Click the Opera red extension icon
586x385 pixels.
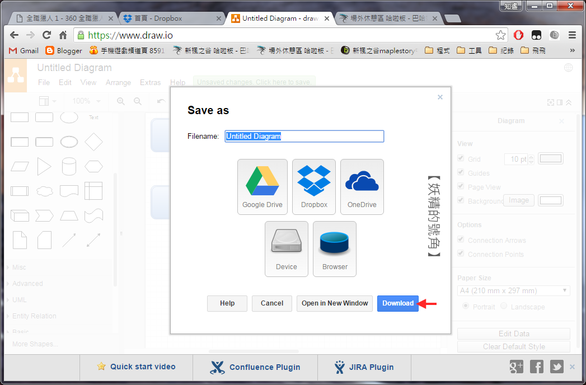(518, 35)
